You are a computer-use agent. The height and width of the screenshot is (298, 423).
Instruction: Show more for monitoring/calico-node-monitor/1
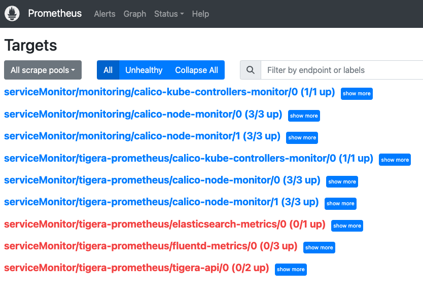[302, 138]
